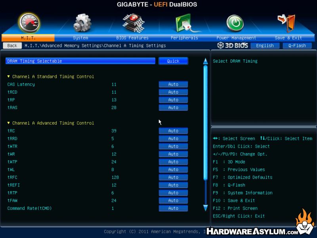Switch to the System tab
This screenshot has height=238, width=317.
[x=80, y=38]
